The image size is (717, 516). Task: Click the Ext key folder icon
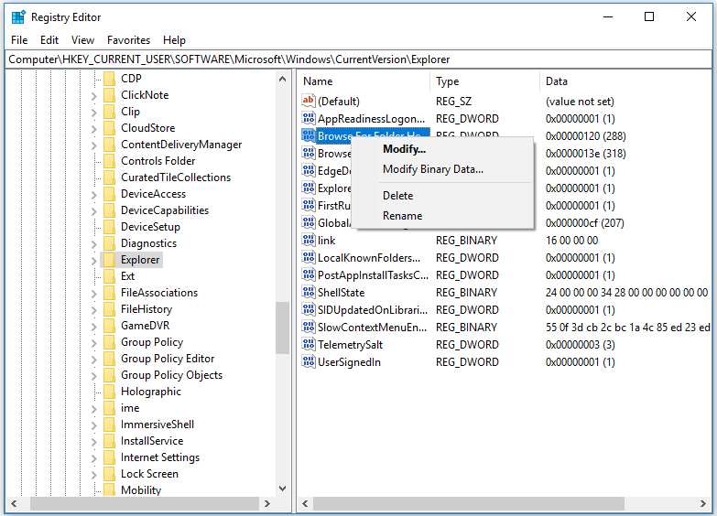point(109,276)
